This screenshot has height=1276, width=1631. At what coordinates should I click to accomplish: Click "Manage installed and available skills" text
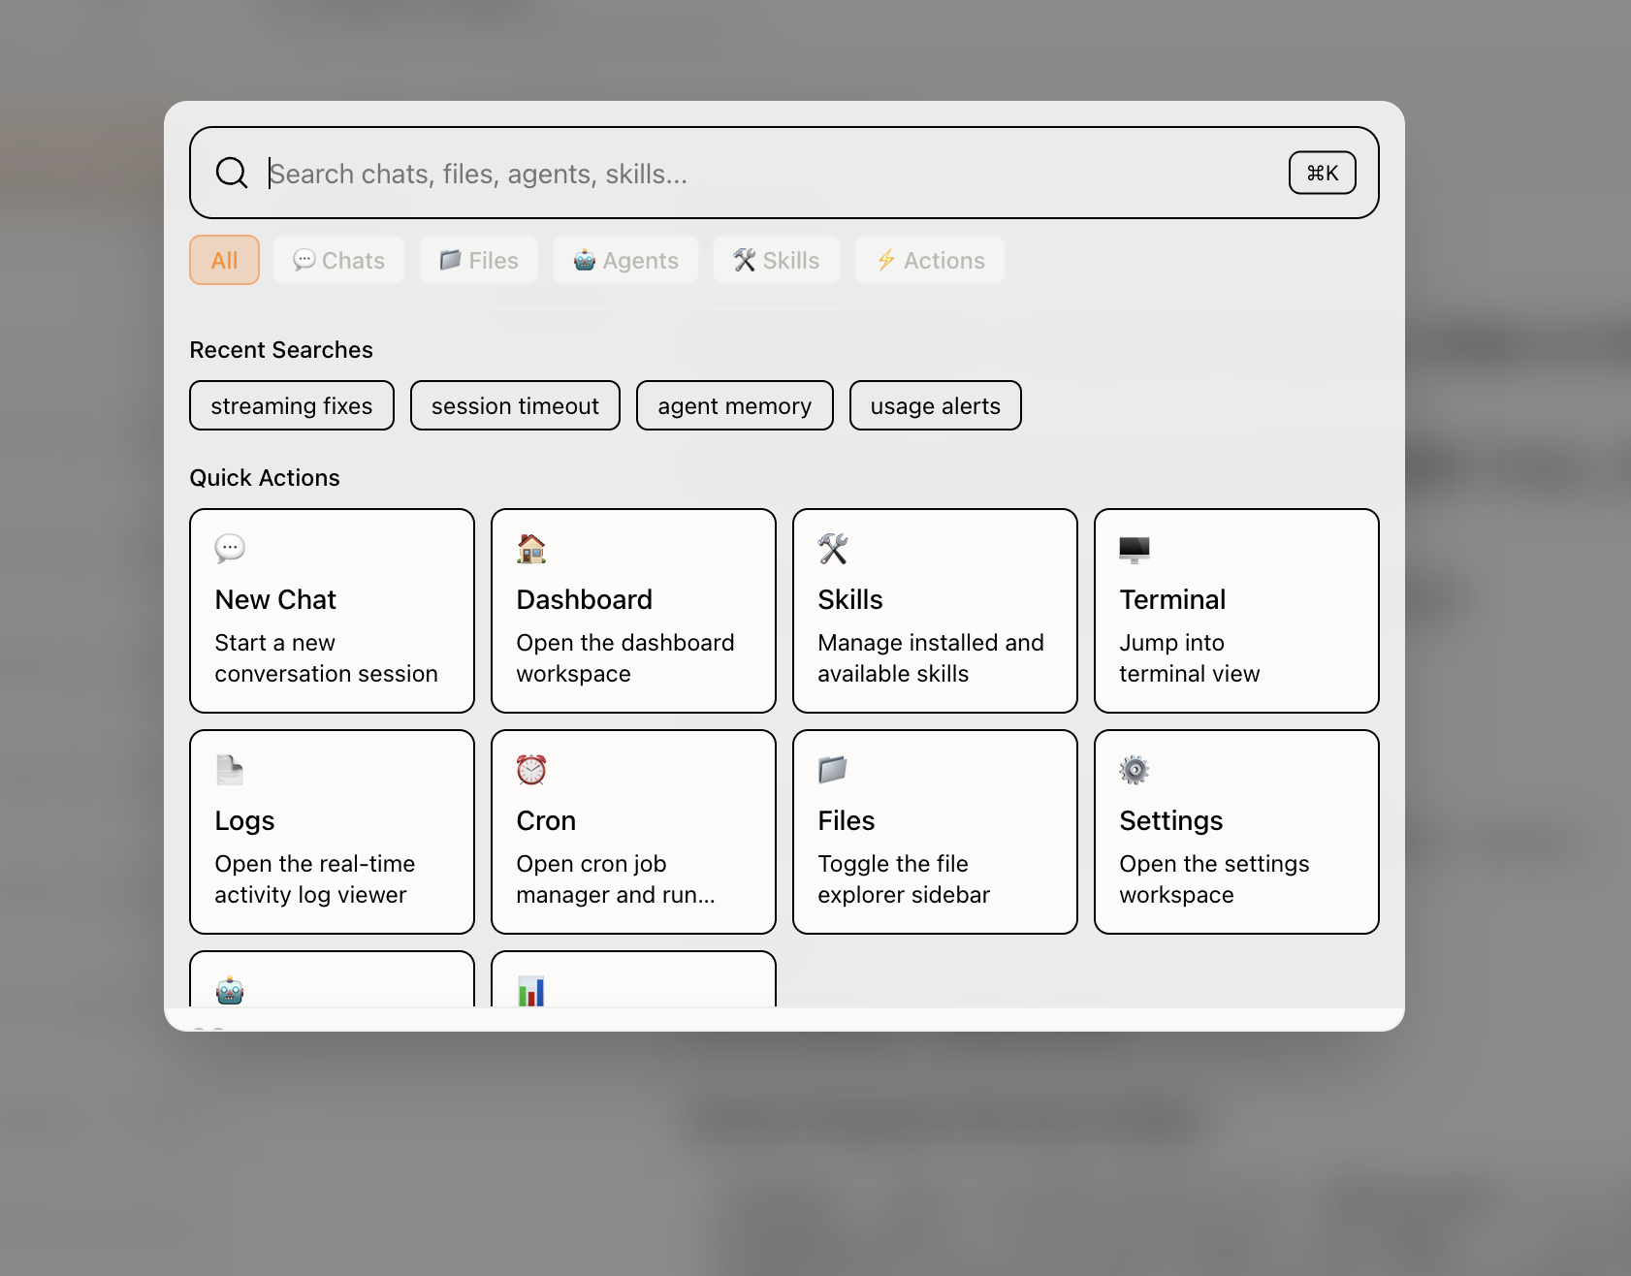[x=931, y=658]
